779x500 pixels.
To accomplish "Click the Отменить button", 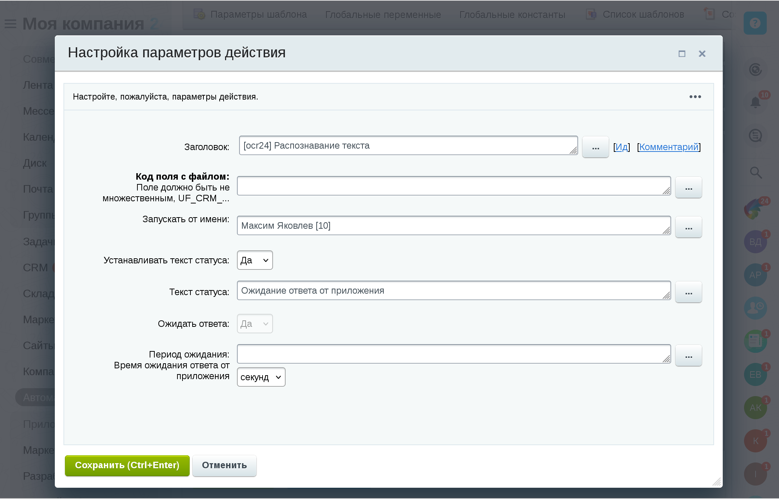I will click(x=224, y=465).
